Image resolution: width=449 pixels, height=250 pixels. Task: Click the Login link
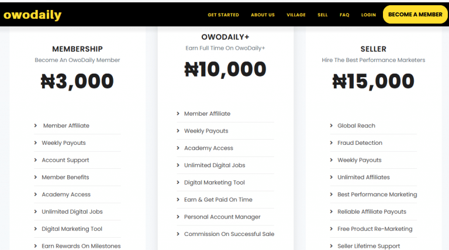(x=368, y=15)
